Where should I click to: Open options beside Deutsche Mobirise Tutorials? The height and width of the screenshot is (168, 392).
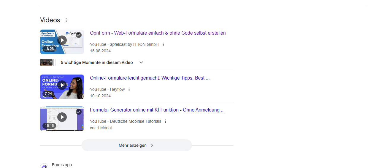tap(166, 121)
